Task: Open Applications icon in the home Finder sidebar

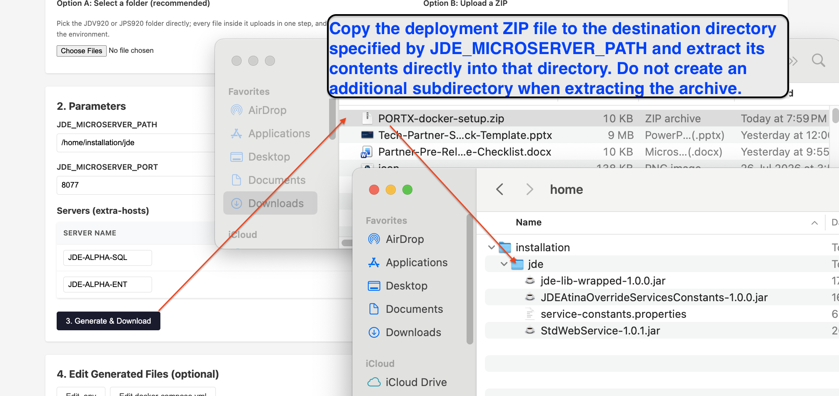Action: point(374,262)
